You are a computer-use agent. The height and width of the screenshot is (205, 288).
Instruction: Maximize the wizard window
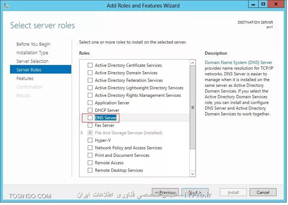[x=263, y=4]
